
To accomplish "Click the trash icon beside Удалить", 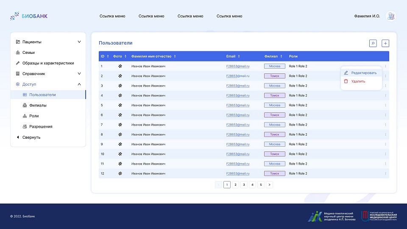I will tap(346, 81).
